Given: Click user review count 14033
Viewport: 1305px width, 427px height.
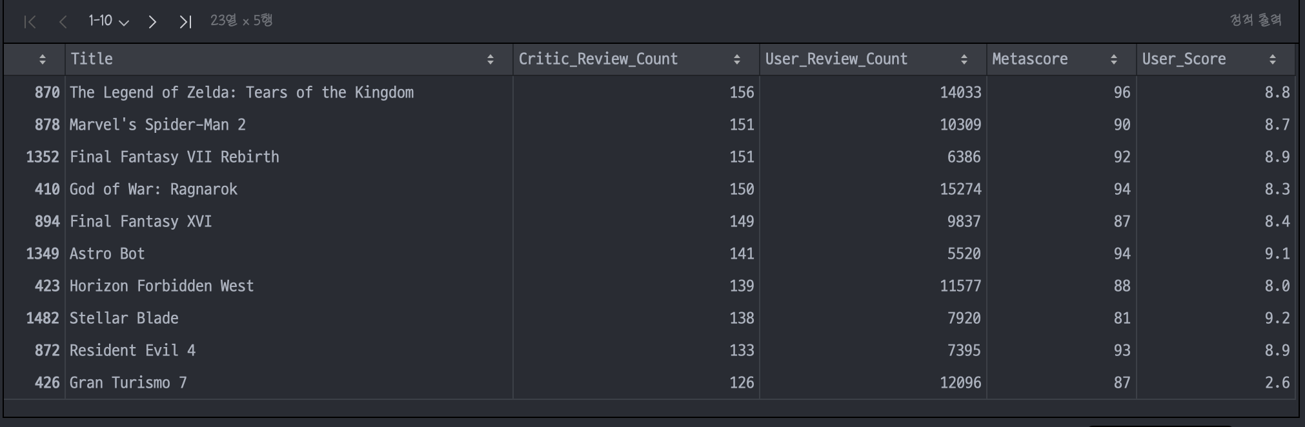Looking at the screenshot, I should (960, 92).
